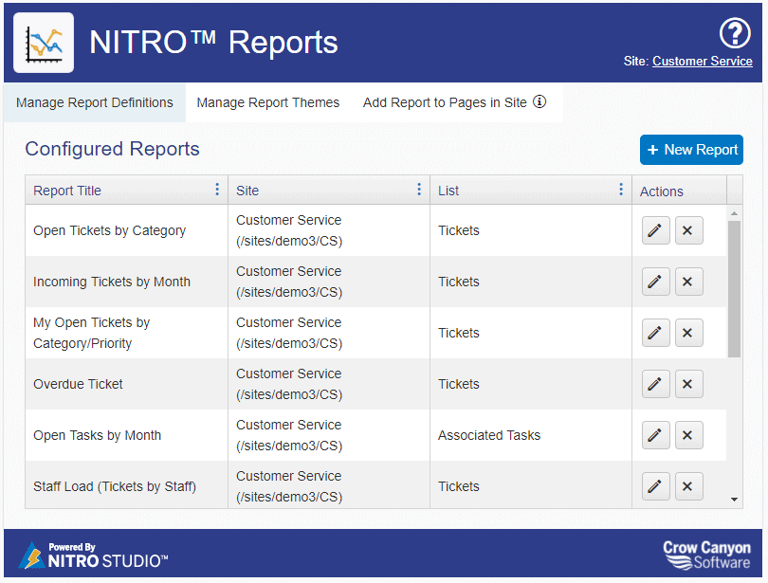Switch to Manage Report Themes tab
The height and width of the screenshot is (583, 768).
[x=268, y=102]
